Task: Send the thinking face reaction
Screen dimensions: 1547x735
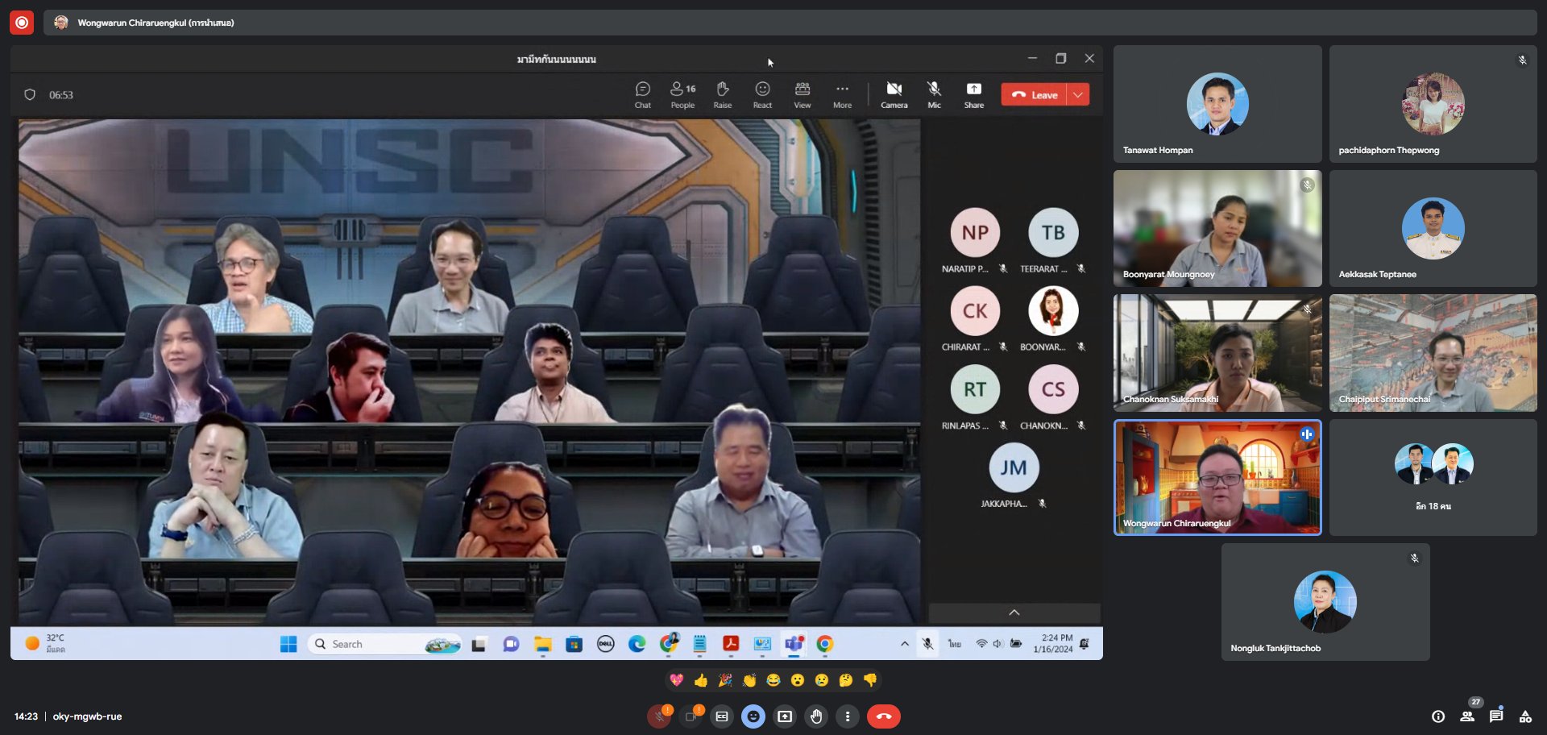Action: point(846,680)
